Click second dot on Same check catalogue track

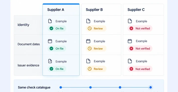[x=91, y=87]
